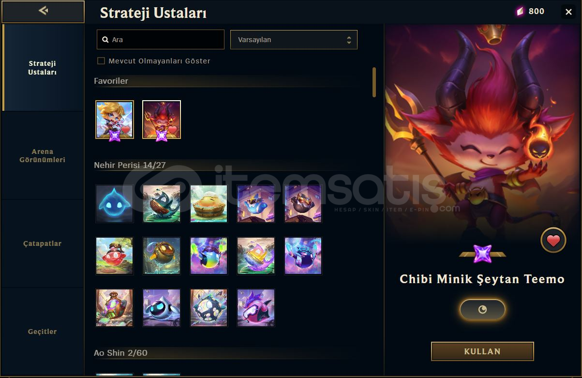Go to the Geçitler tab

[42, 332]
